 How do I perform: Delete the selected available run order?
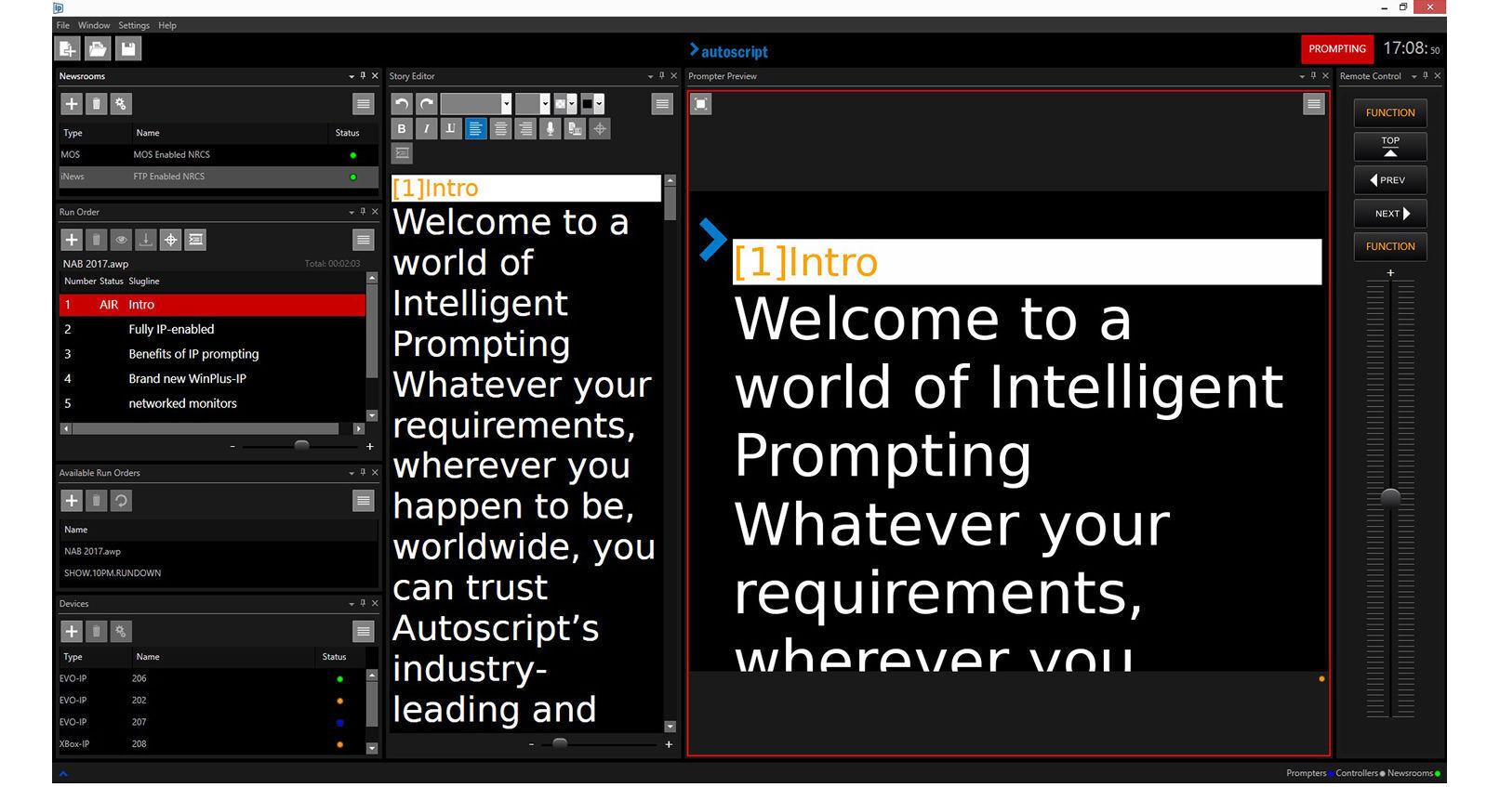96,501
